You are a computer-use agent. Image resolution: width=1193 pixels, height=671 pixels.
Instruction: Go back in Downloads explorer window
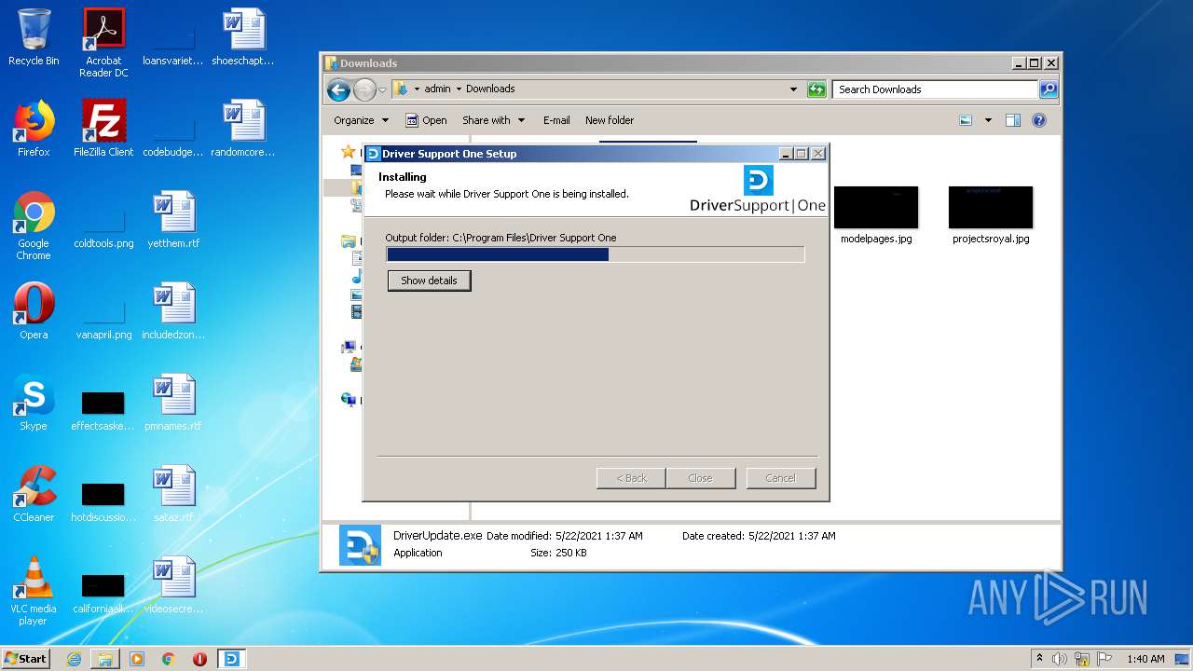coord(338,89)
